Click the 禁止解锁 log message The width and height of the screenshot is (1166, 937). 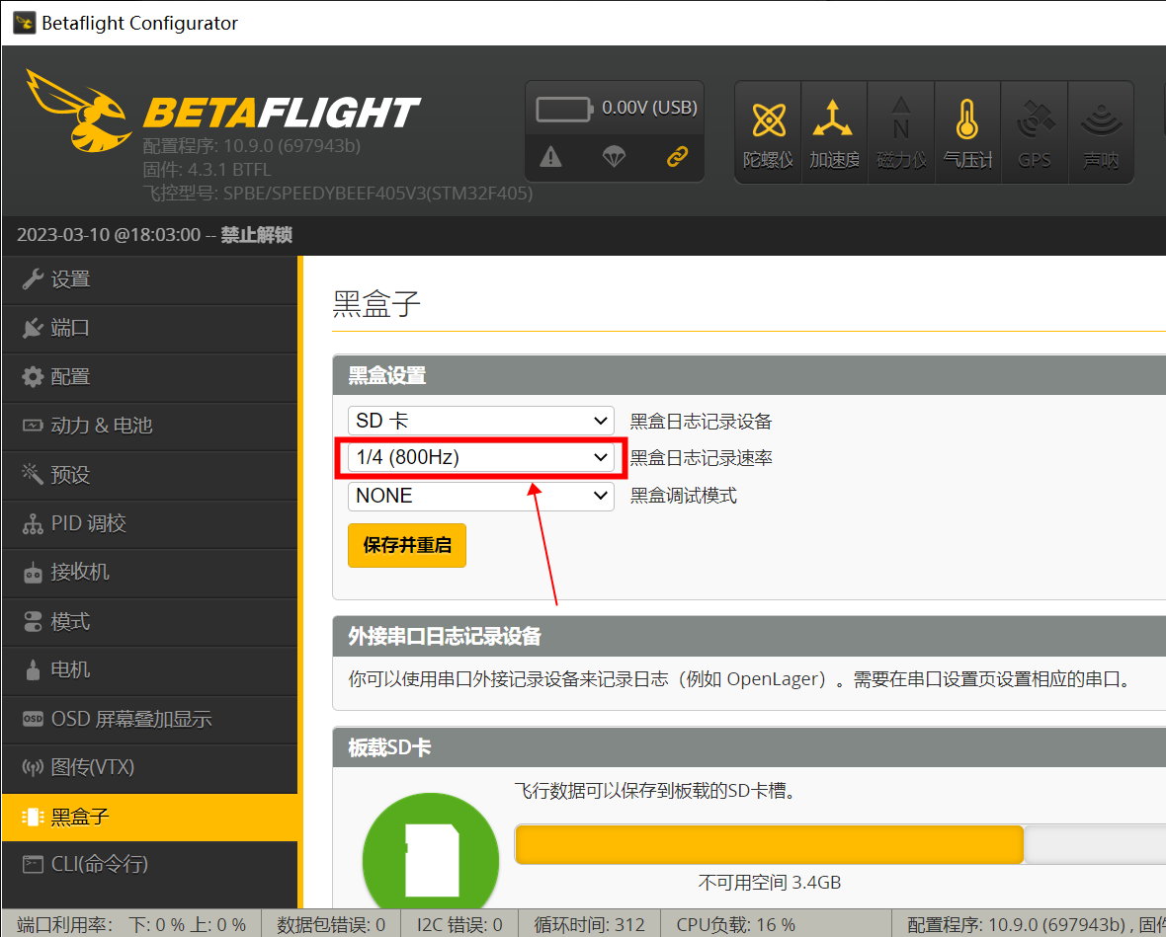click(x=257, y=235)
